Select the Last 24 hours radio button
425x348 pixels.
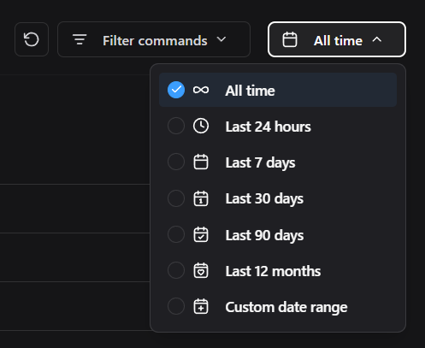pos(176,126)
